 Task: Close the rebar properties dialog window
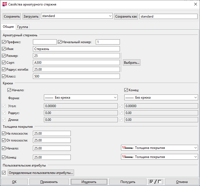195,4
